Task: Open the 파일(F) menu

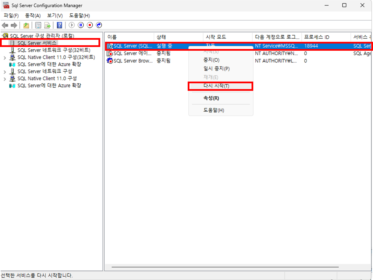Action: (x=11, y=16)
